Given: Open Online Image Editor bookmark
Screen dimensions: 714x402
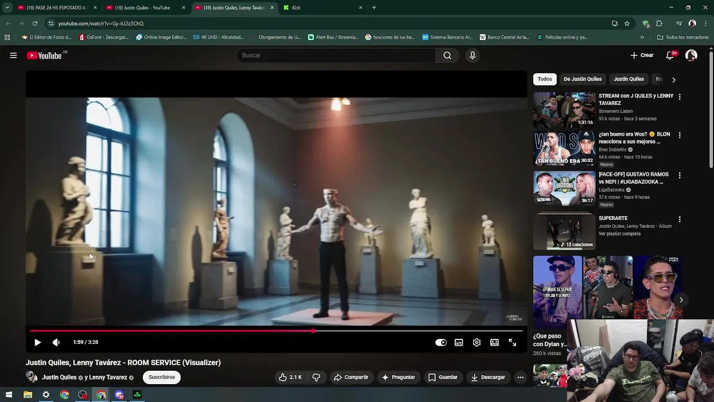Looking at the screenshot, I should (x=161, y=37).
